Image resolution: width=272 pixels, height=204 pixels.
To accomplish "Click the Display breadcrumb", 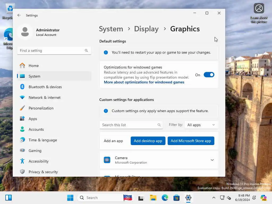I will (146, 29).
